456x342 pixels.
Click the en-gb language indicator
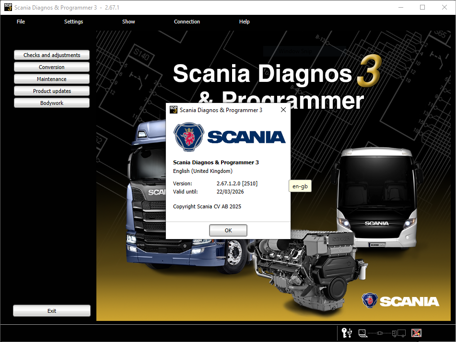tap(300, 186)
